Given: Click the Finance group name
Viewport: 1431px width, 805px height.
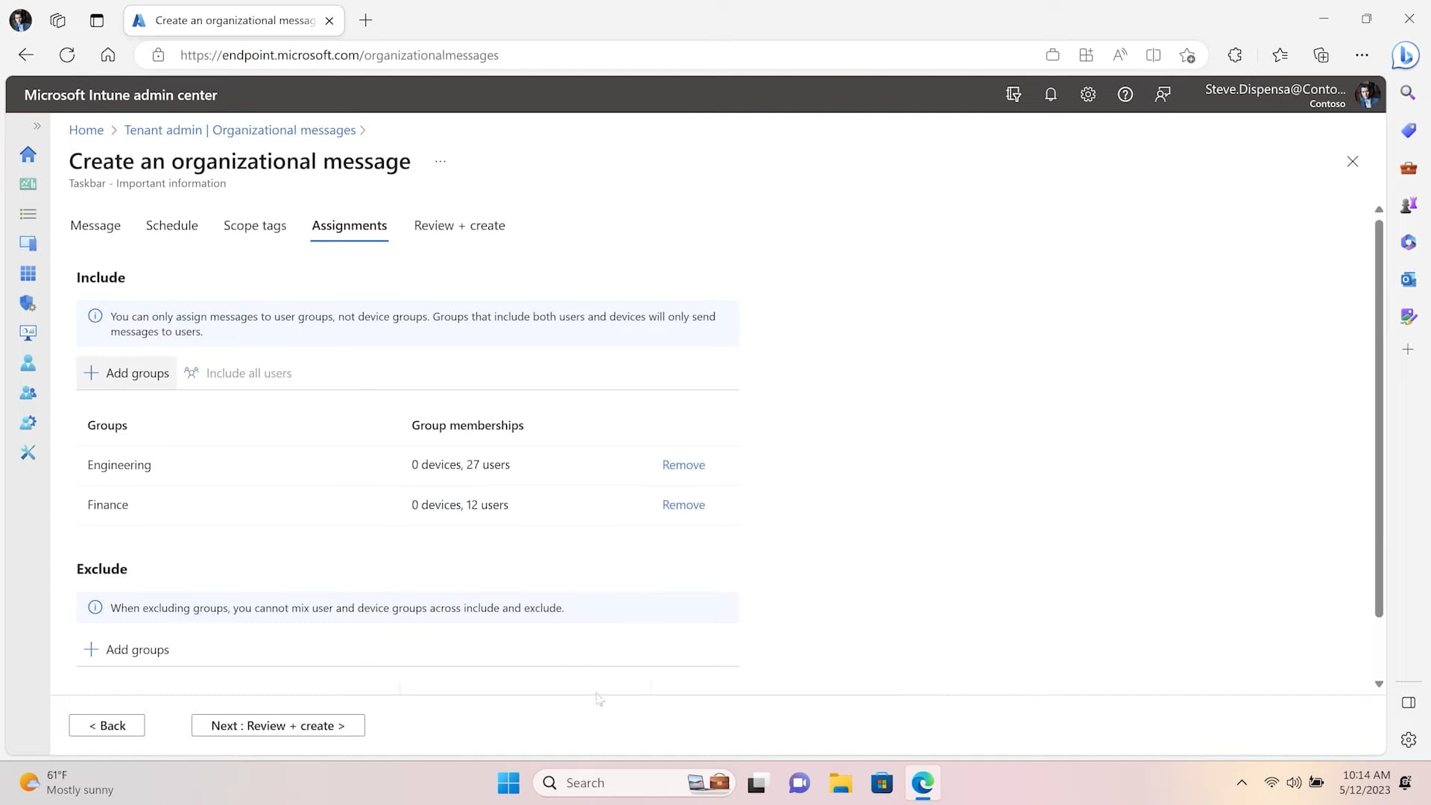Looking at the screenshot, I should click(x=108, y=505).
